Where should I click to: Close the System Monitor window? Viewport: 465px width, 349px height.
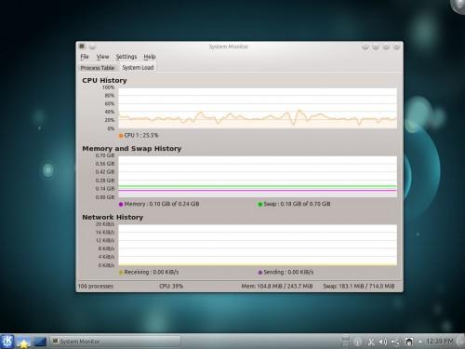396,47
